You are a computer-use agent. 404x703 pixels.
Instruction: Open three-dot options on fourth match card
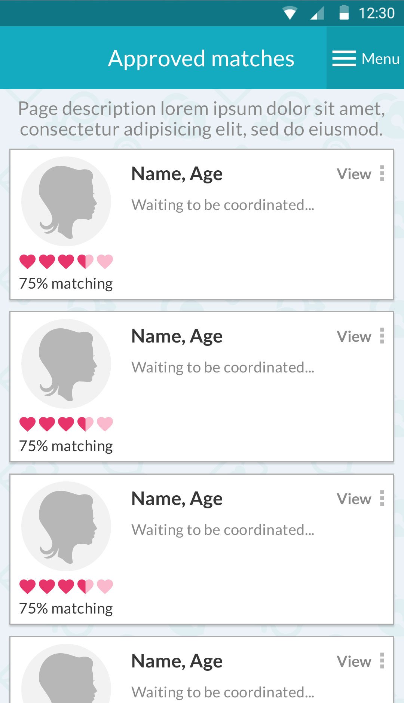(382, 661)
